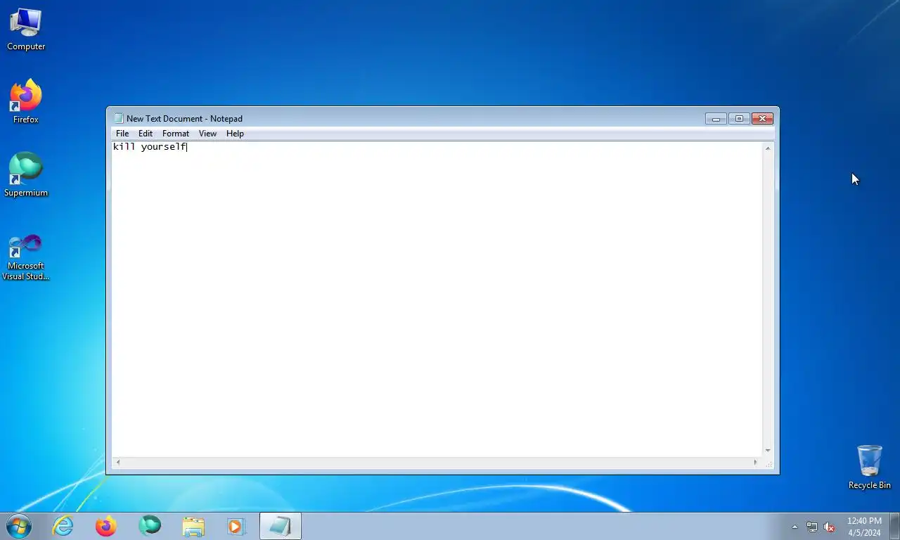Open the Edit menu in Notepad
900x540 pixels.
[146, 134]
